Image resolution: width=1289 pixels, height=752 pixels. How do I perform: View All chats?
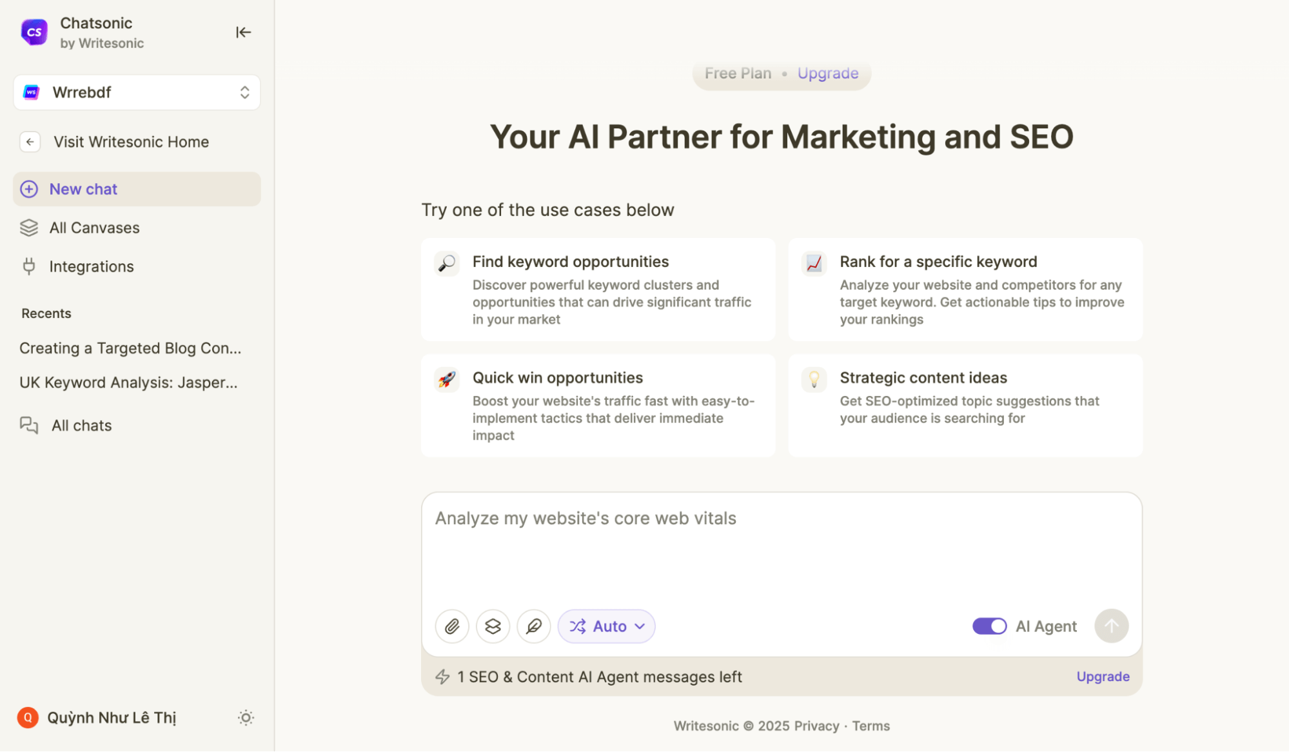82,426
